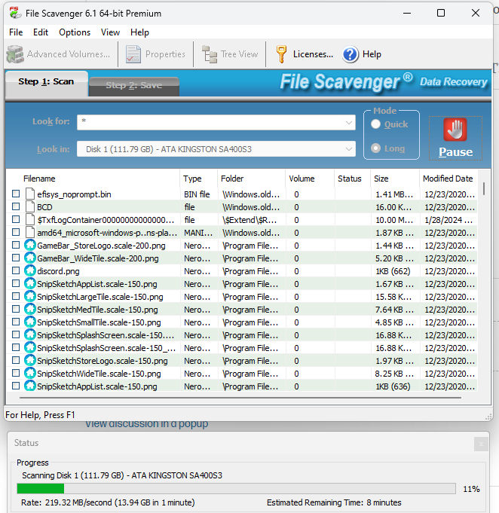This screenshot has width=499, height=513.
Task: Click the vertical scrollbar of file list
Action: (x=484, y=188)
